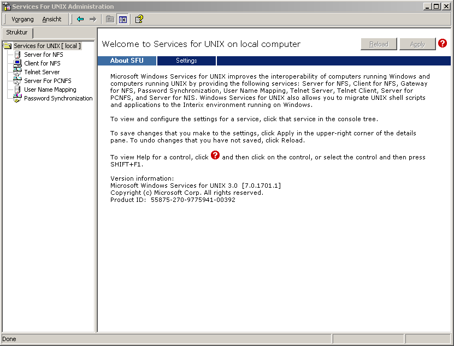Switch to the Settings tab
The height and width of the screenshot is (346, 454).
point(186,61)
